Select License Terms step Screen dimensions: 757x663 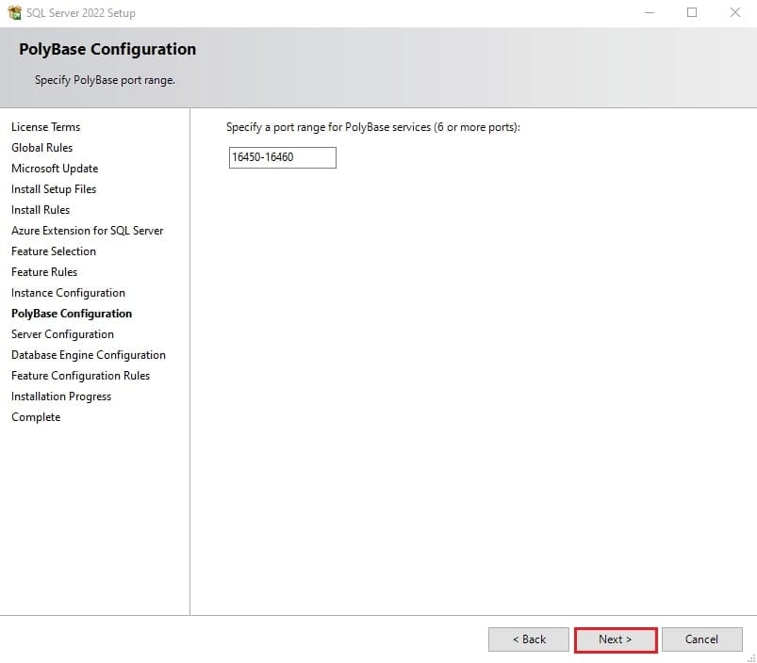(46, 127)
